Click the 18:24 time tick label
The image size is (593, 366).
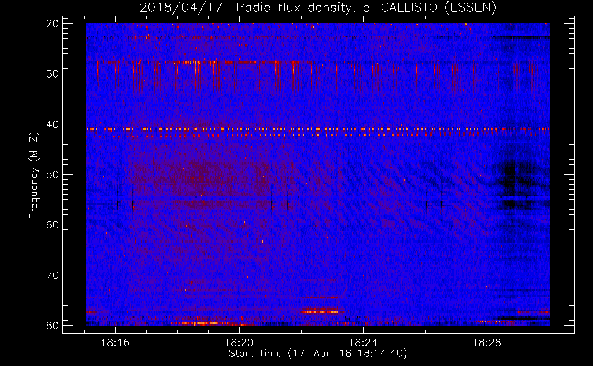click(x=363, y=343)
